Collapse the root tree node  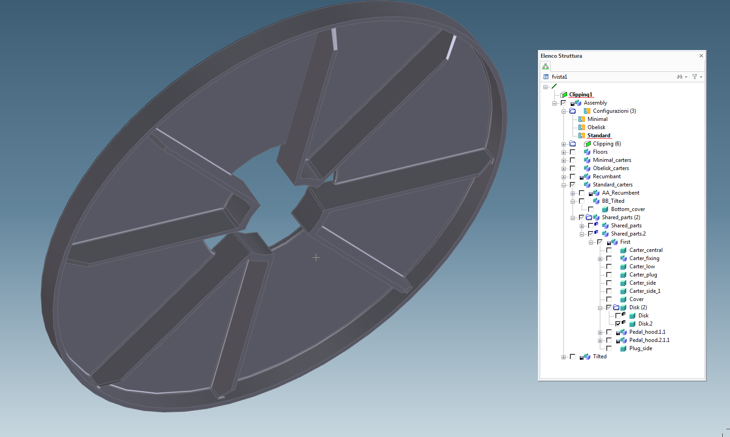(x=545, y=87)
